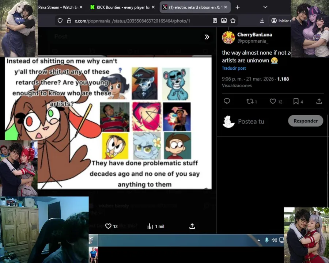This screenshot has height=263, width=329.
Task: Bookmark the post with bookmark icon
Action: [x=296, y=101]
